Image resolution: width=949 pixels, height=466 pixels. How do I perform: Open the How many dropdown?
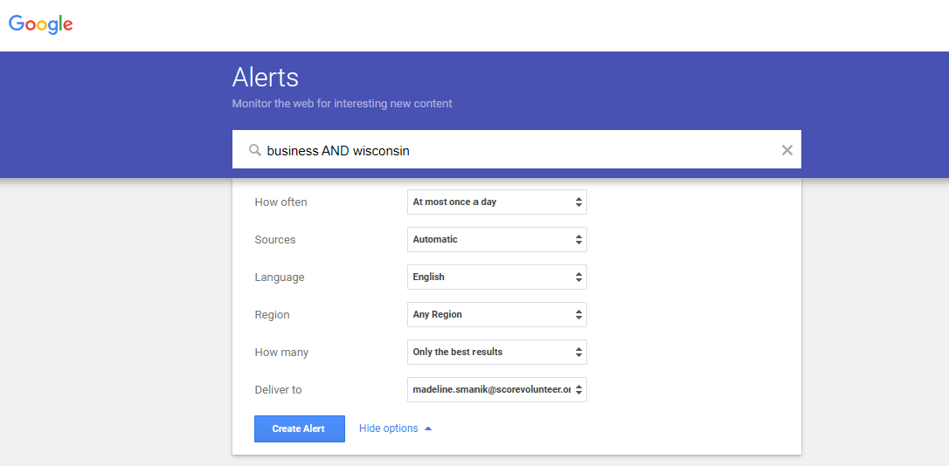click(x=497, y=352)
